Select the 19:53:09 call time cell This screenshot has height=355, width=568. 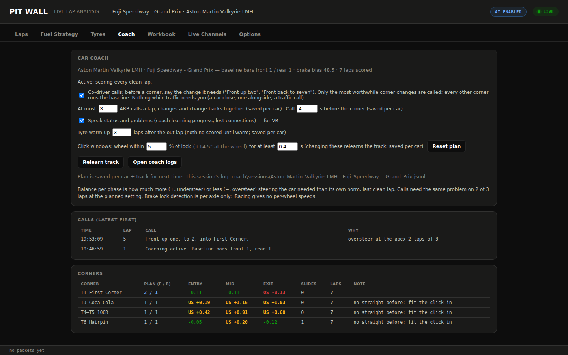pos(92,239)
